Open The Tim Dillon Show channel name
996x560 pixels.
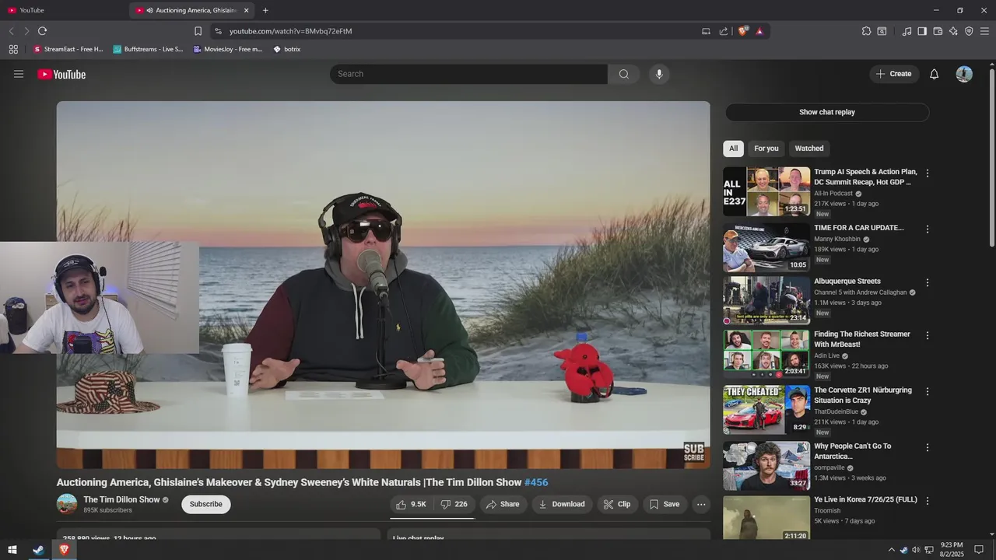click(x=121, y=499)
